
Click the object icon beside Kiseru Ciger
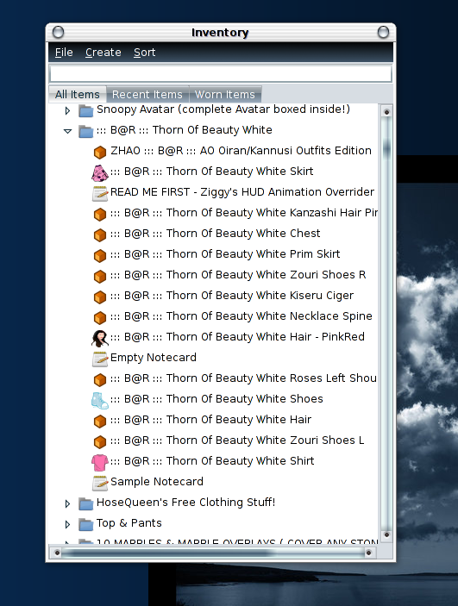100,297
